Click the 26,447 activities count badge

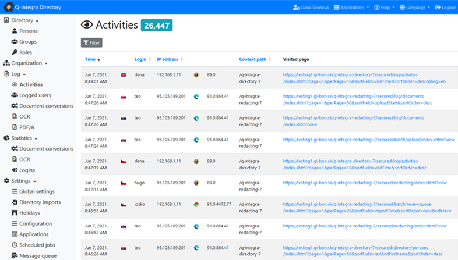click(157, 26)
